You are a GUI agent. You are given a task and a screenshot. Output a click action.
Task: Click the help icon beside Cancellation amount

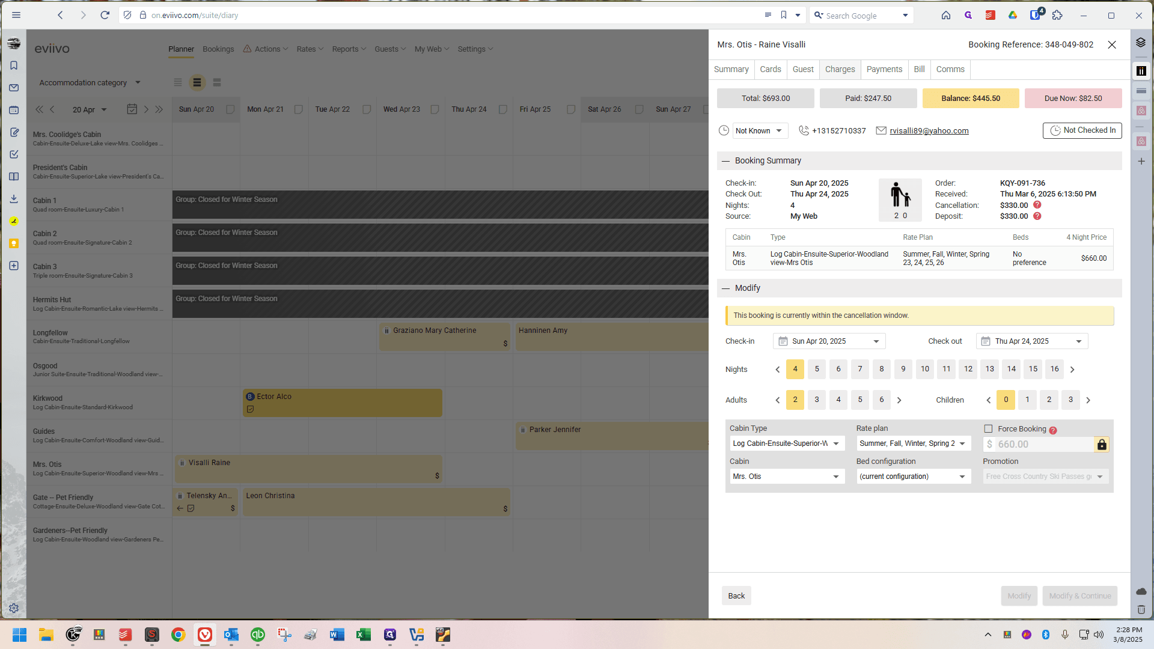(1037, 205)
